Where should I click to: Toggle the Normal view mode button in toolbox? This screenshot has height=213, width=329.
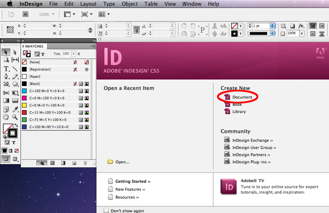tap(6, 159)
